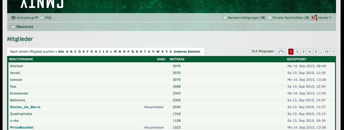This screenshot has height=130, width=344.
Task: Click PrinzWachtel's post count 1023
Action: tap(177, 127)
